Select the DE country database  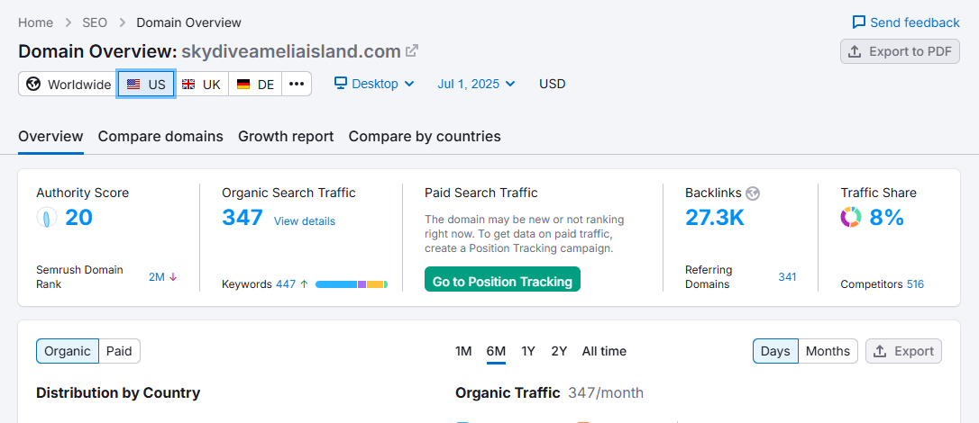[x=255, y=84]
